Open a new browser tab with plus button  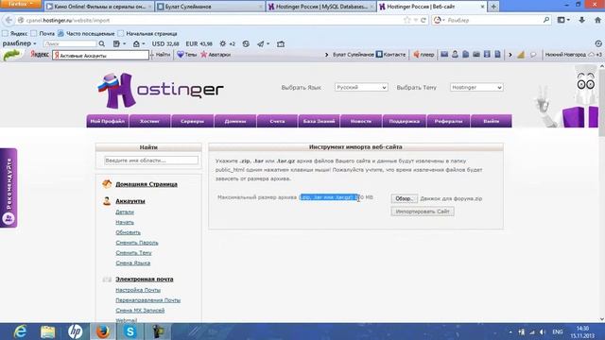pyautogui.click(x=493, y=7)
